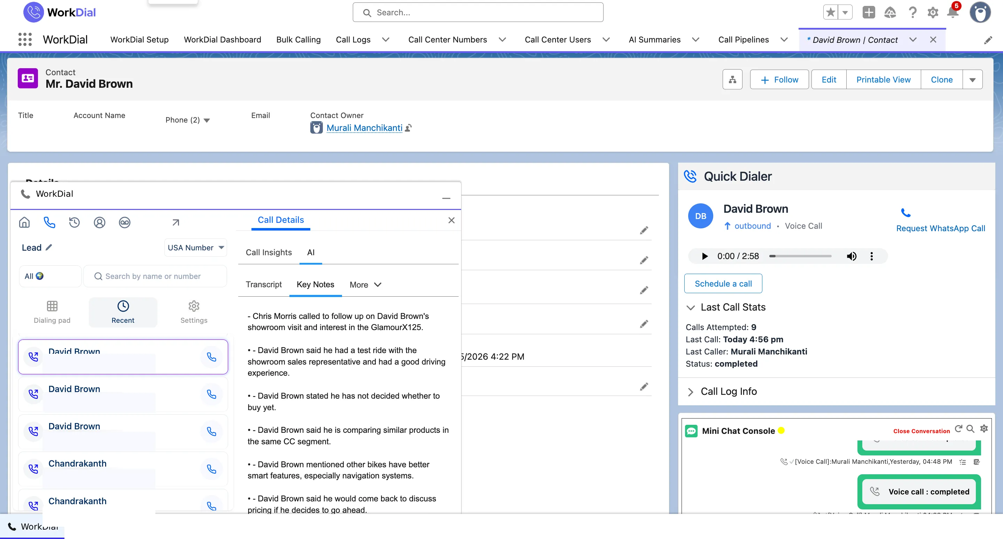Viewport: 1003px width, 539px height.
Task: Open the Trailhead guidance cloud icon
Action: (890, 13)
